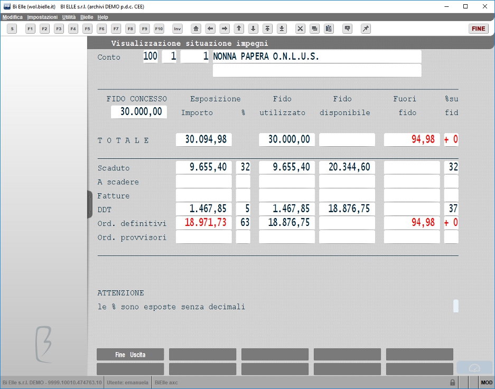Click the left arrow icon
The image size is (495, 389).
click(210, 29)
